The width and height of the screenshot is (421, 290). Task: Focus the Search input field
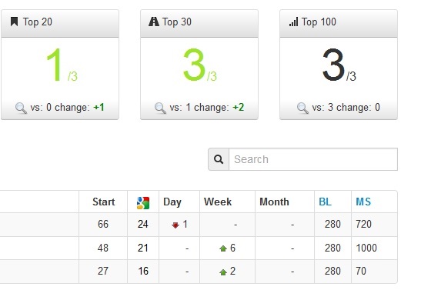313,159
